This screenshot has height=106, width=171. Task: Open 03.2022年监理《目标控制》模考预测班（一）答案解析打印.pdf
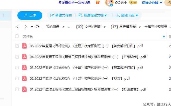[86, 68]
